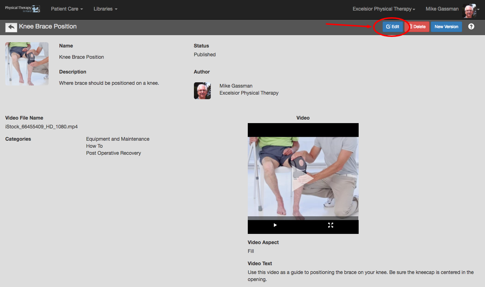The image size is (485, 287).
Task: Click the knee brace thumbnail image
Action: 27,64
